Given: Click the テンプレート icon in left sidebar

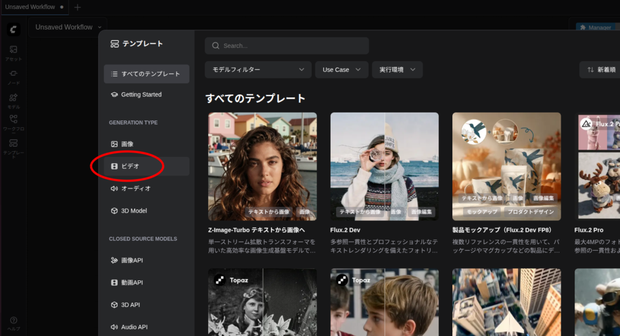Looking at the screenshot, I should click(x=13, y=147).
